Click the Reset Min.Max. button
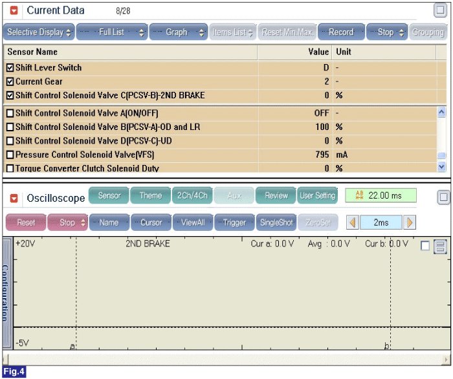This screenshot has width=453, height=379. pos(287,32)
